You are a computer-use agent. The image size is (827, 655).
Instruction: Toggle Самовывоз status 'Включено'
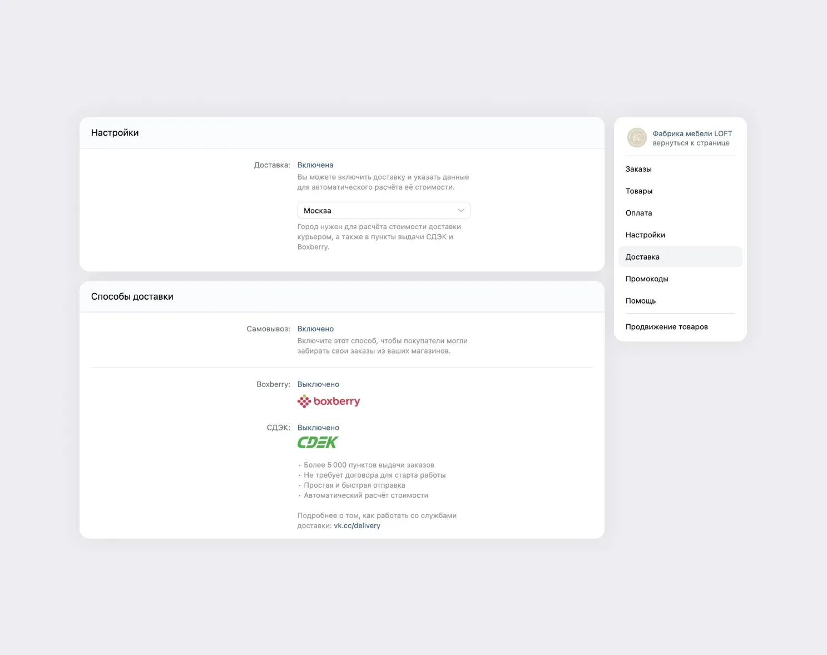click(315, 329)
